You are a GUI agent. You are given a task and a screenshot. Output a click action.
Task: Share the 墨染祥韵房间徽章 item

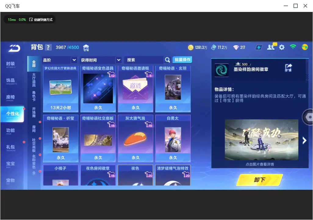pos(288,68)
